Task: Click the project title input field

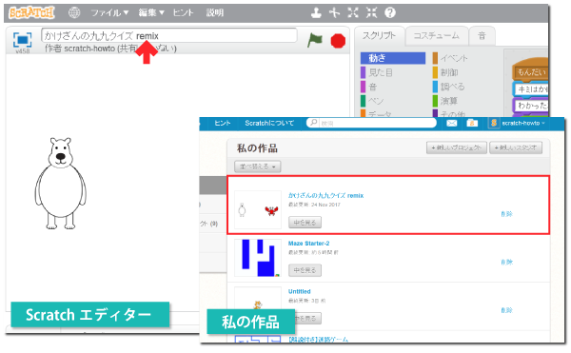Action: point(169,35)
